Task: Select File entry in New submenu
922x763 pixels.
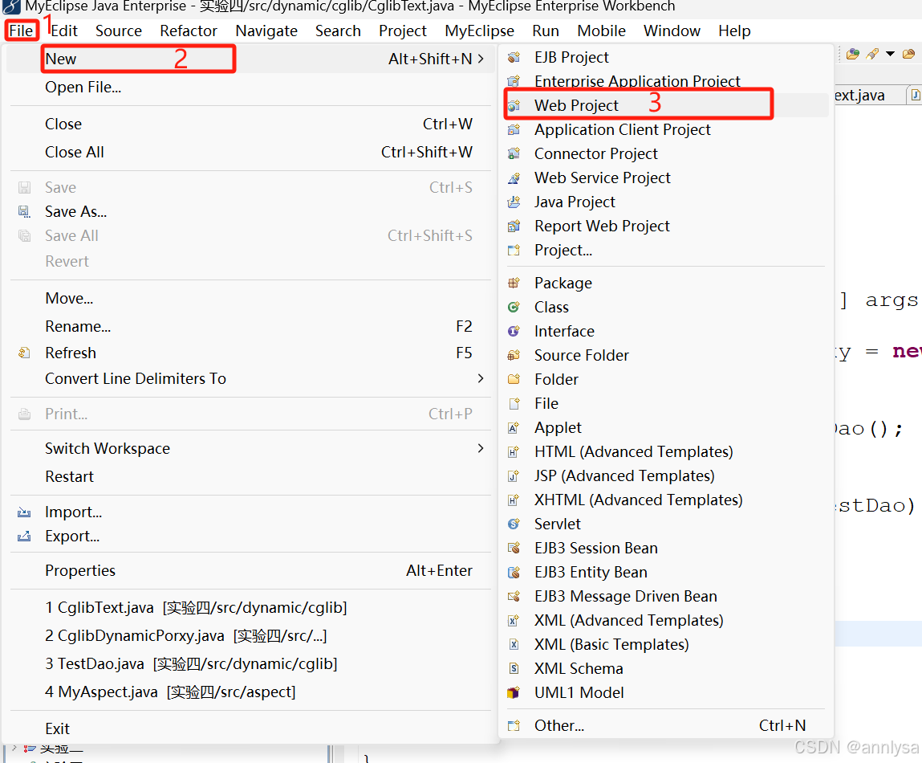Action: (x=546, y=403)
